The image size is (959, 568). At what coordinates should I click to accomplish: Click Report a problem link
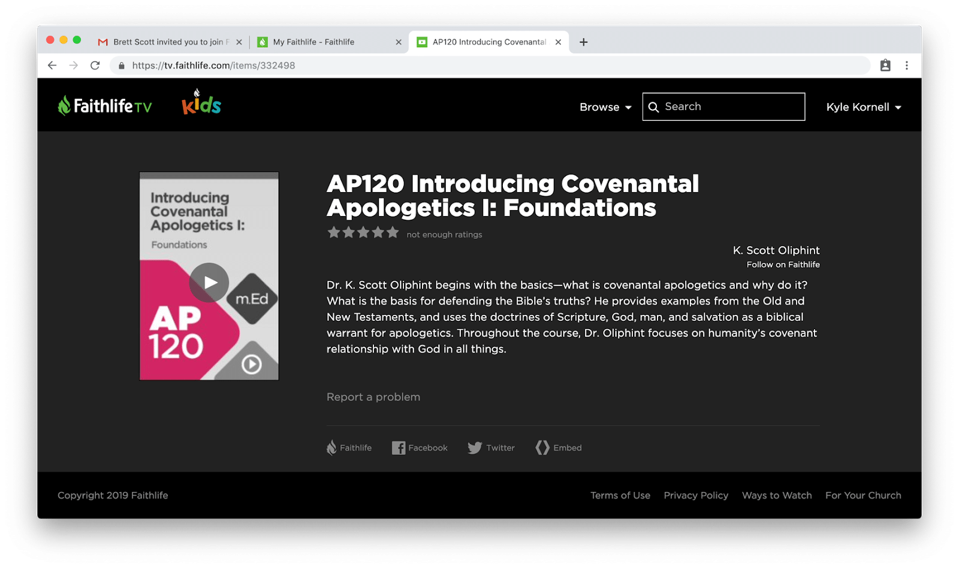[373, 397]
